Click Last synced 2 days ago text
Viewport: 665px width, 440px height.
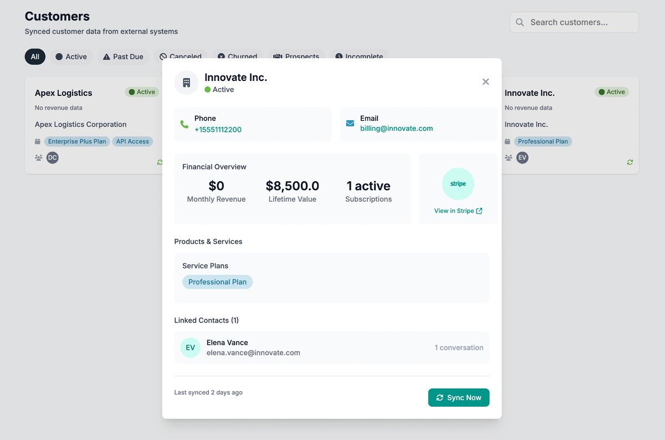point(208,392)
